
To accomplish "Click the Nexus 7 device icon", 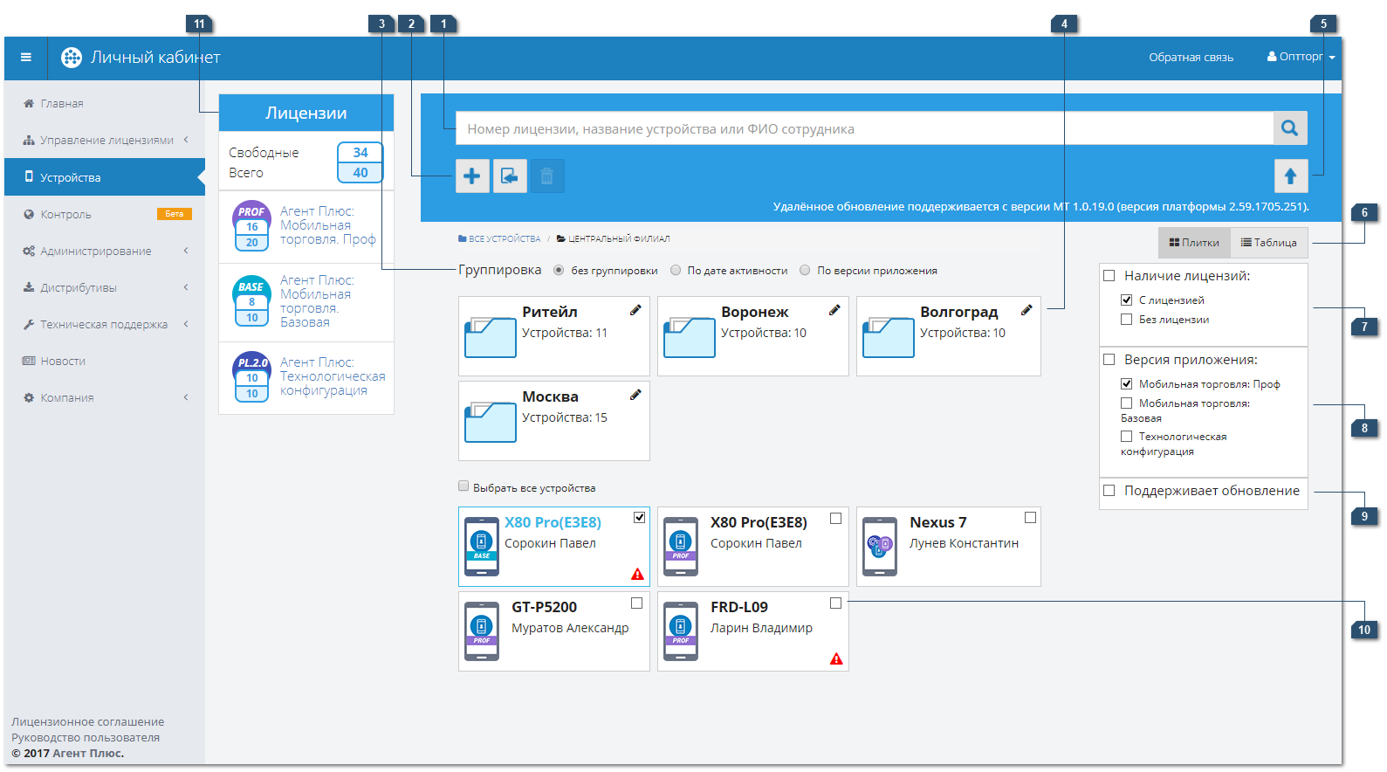I will pos(880,547).
